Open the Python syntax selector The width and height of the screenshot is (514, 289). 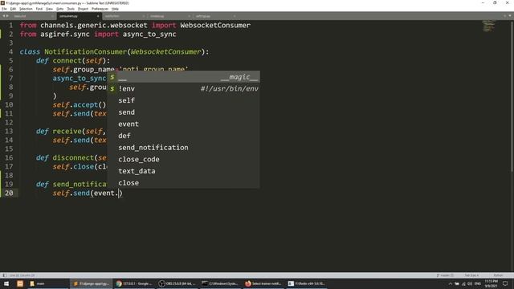point(498,275)
